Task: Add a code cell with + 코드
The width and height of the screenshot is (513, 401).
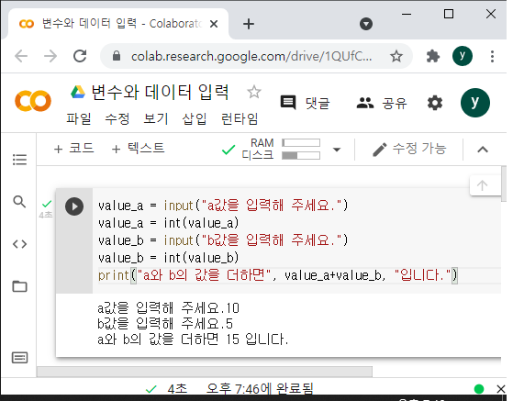Action: click(x=74, y=149)
